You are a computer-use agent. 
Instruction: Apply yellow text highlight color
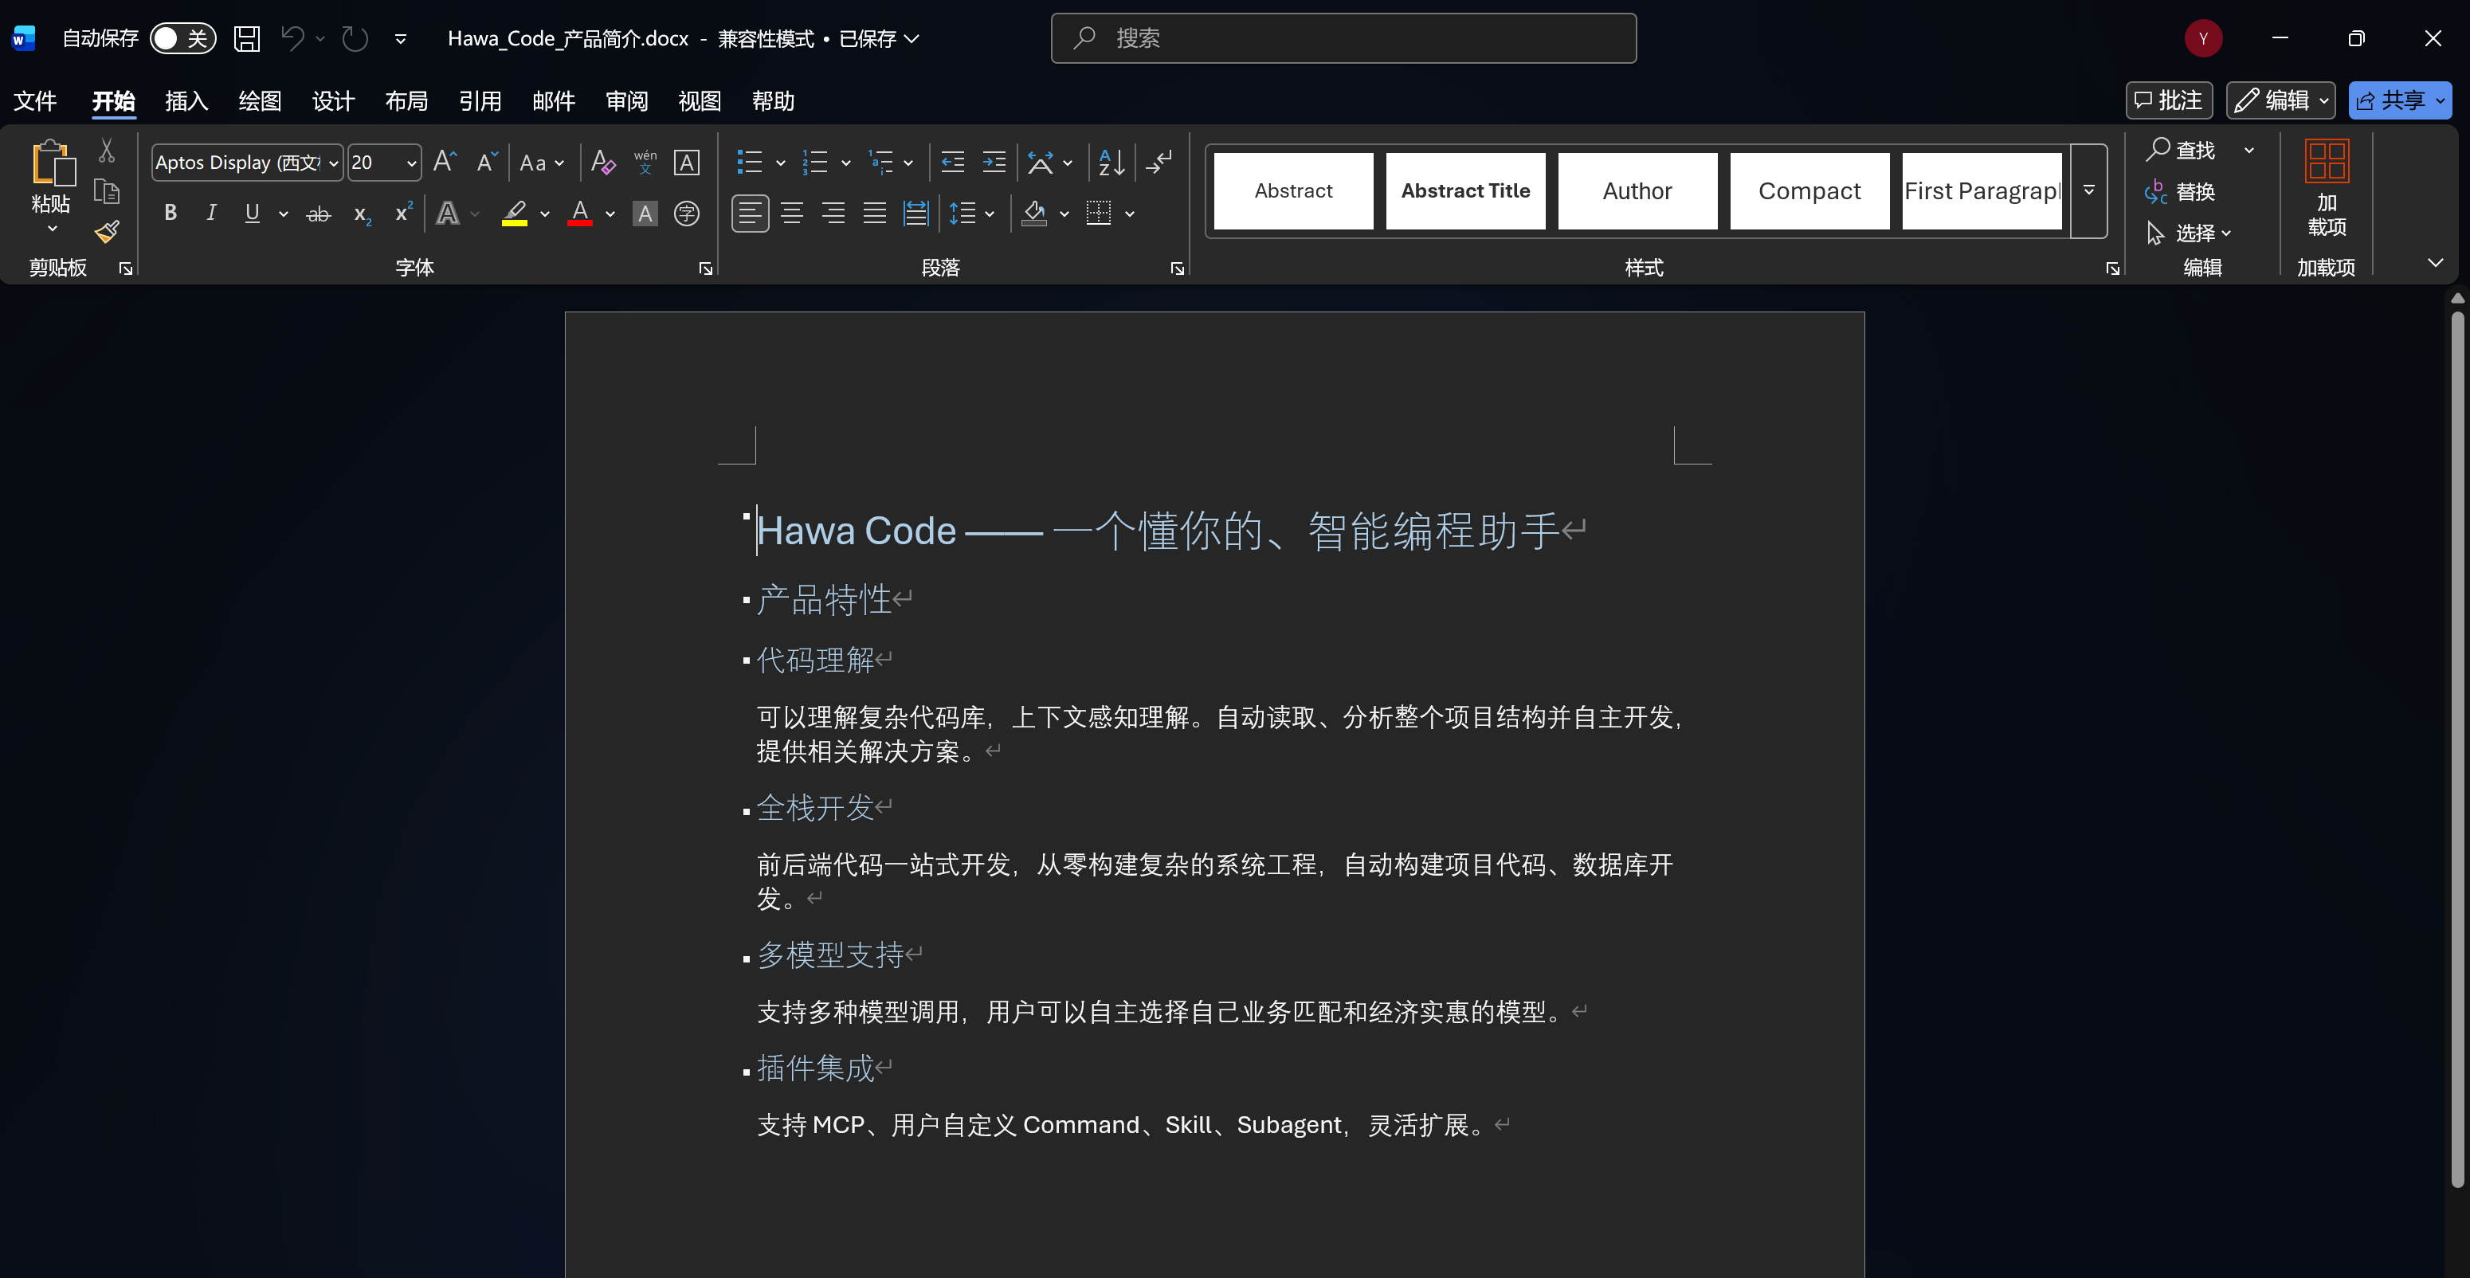point(515,213)
